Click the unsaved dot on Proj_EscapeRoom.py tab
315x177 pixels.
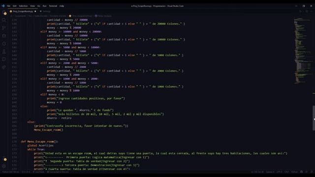[x=35, y=11]
